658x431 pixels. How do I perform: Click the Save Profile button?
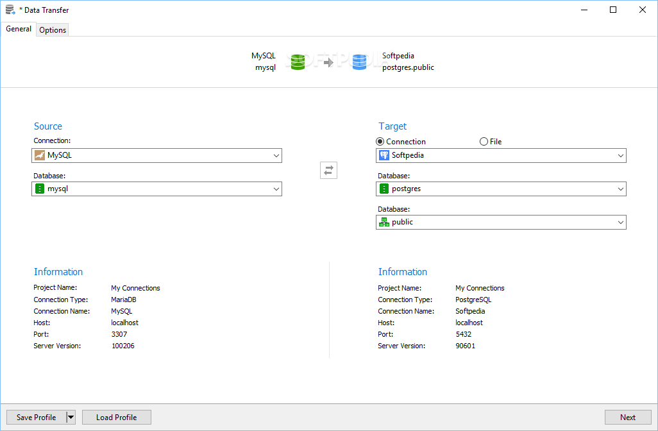click(37, 417)
